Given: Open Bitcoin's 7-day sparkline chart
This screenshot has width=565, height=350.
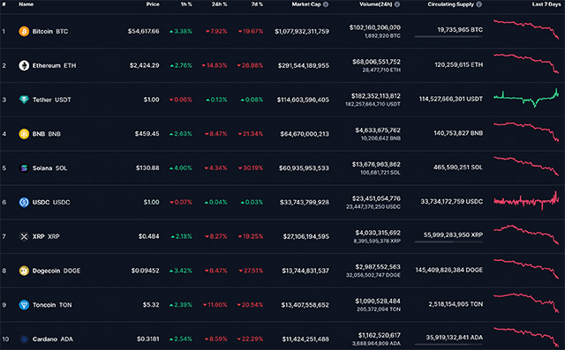Looking at the screenshot, I should coord(526,29).
